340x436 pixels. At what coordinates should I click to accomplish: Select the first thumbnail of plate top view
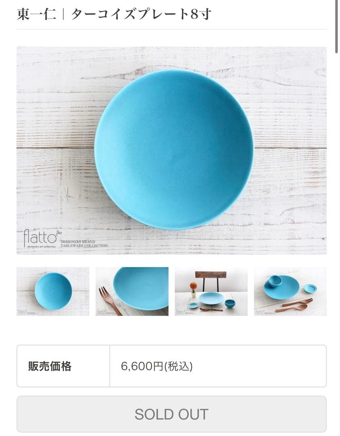(x=53, y=291)
